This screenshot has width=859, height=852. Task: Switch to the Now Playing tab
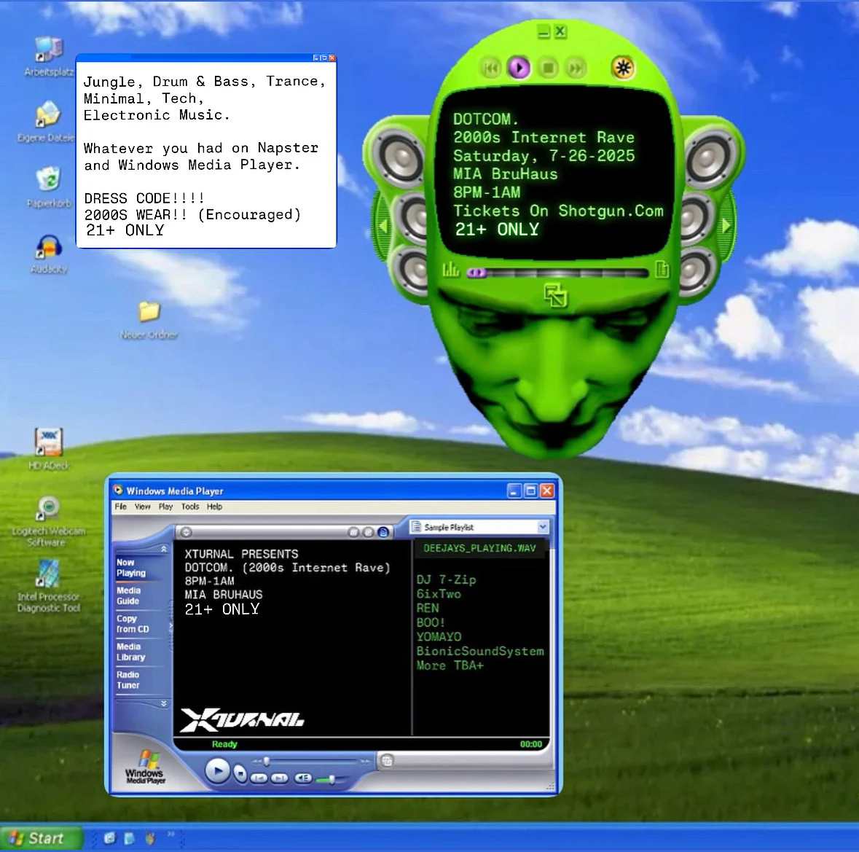[x=131, y=568]
